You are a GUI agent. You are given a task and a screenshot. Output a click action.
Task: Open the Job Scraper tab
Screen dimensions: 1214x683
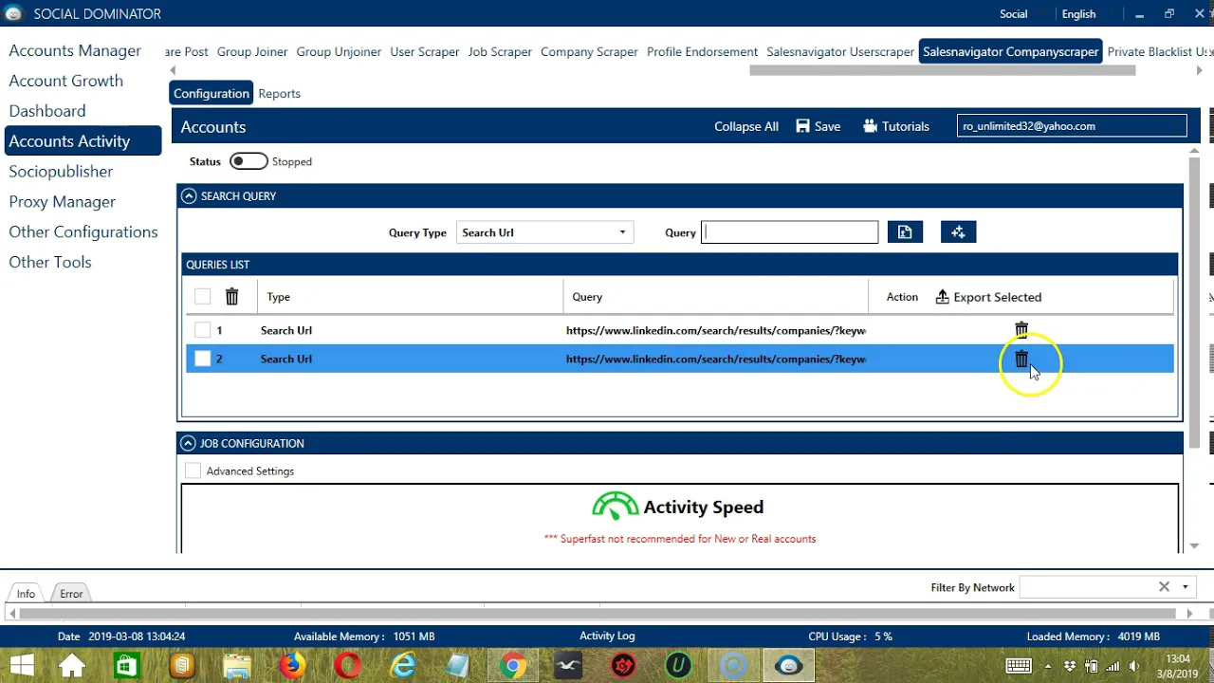(x=500, y=52)
